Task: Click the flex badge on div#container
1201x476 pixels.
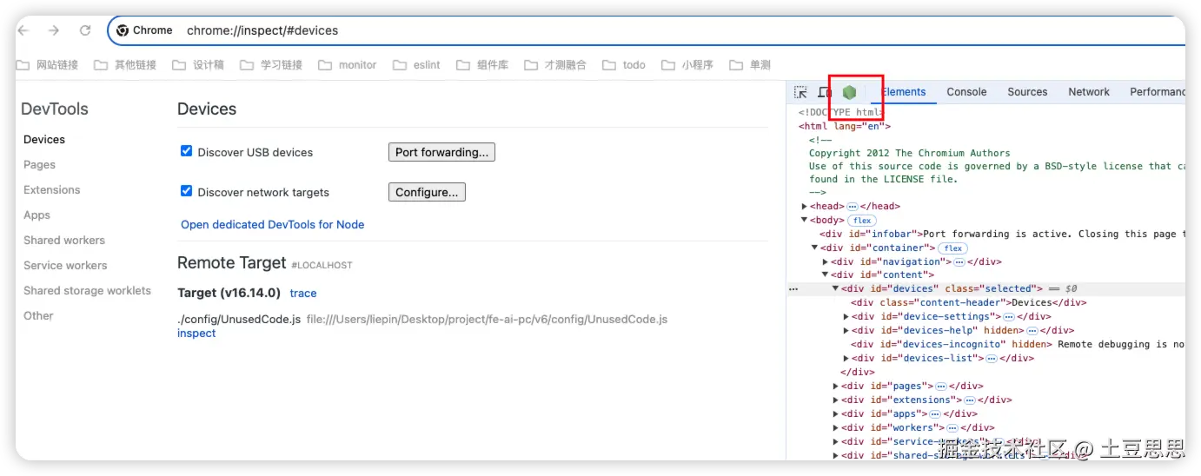Action: (x=954, y=248)
